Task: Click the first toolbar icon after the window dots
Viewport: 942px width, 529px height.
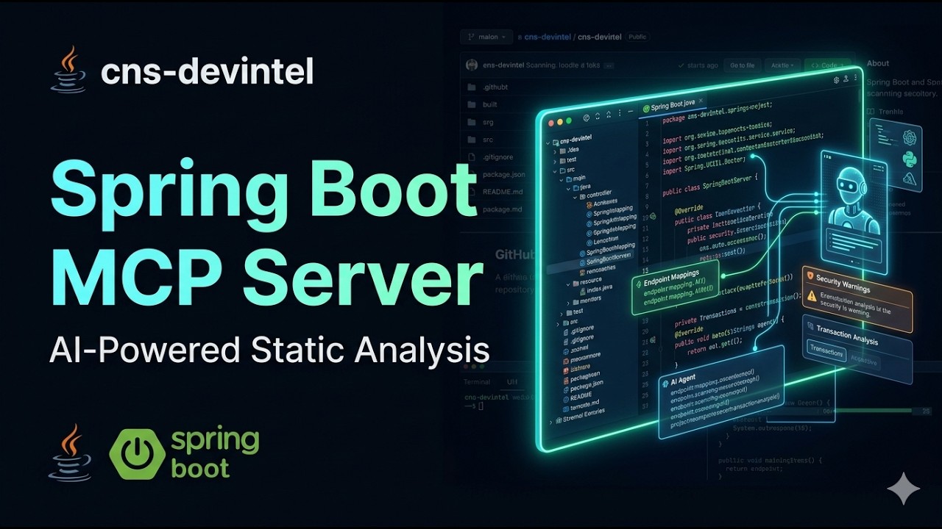Action: click(587, 118)
